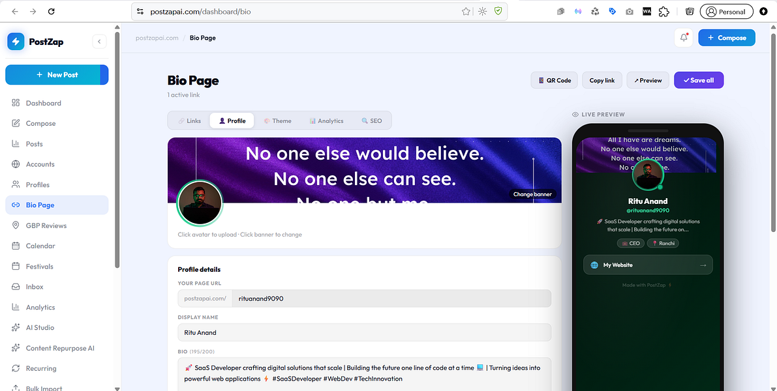This screenshot has height=391, width=777.
Task: Open GBP Reviews in the sidebar
Action: pos(57,225)
